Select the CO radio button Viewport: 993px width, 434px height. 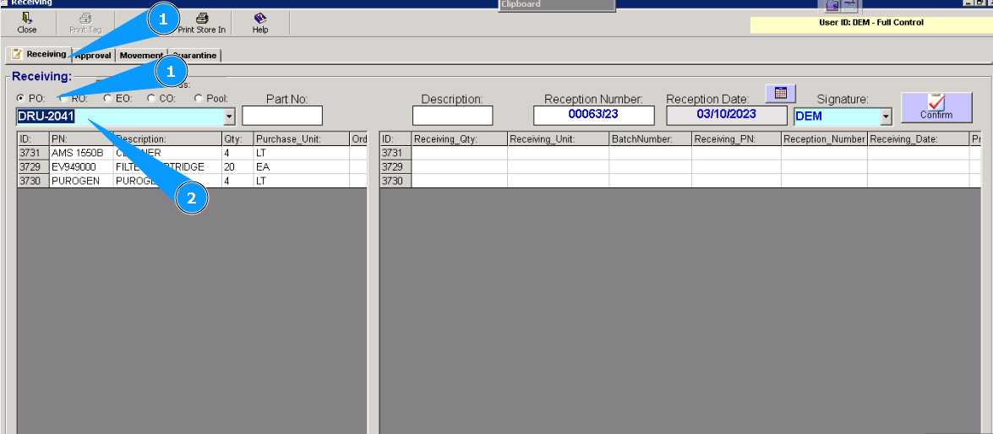(x=150, y=98)
